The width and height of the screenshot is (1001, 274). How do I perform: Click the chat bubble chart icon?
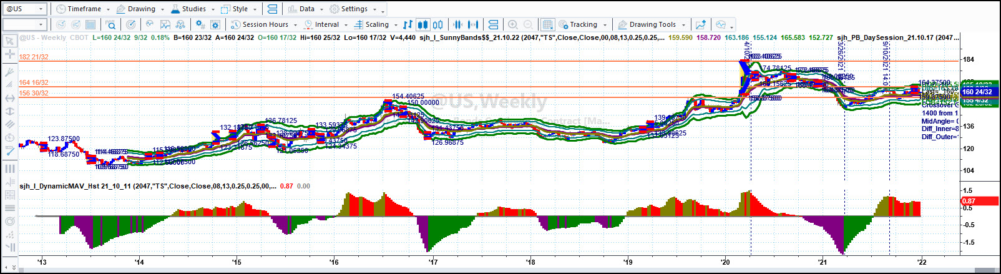[x=721, y=24]
